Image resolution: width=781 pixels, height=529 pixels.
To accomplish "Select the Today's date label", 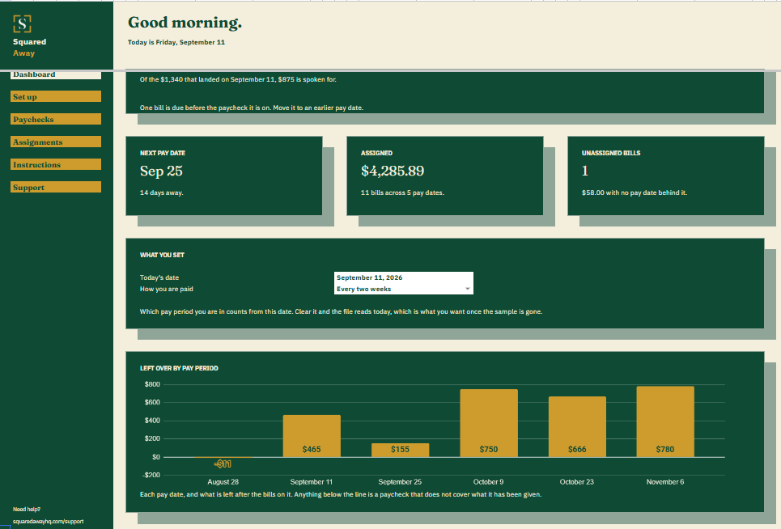I will tap(159, 277).
